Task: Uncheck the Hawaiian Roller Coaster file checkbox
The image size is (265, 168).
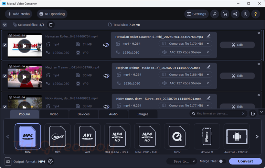Action: click(4, 45)
